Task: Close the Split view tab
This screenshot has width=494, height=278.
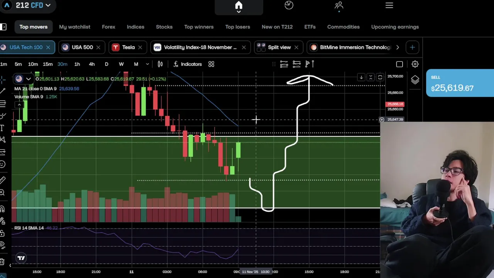Action: click(x=296, y=47)
